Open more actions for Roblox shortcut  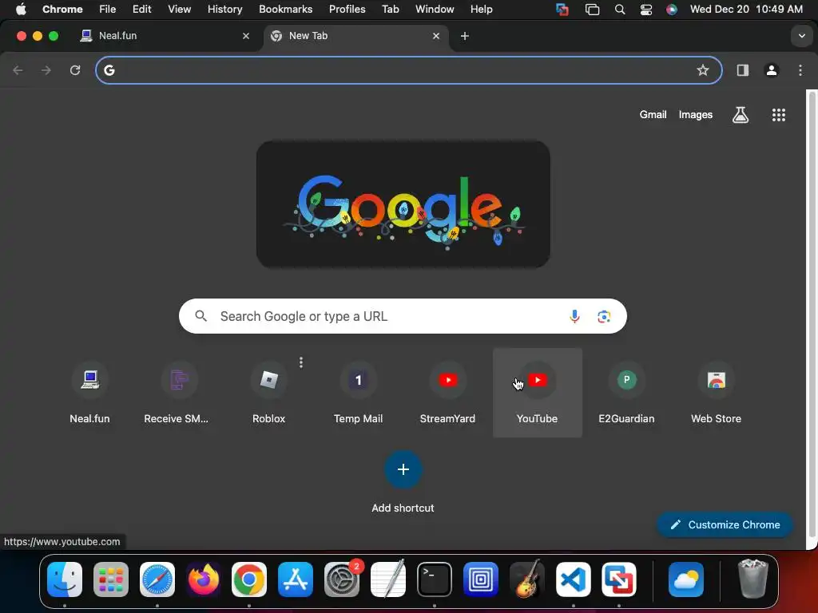pyautogui.click(x=301, y=362)
